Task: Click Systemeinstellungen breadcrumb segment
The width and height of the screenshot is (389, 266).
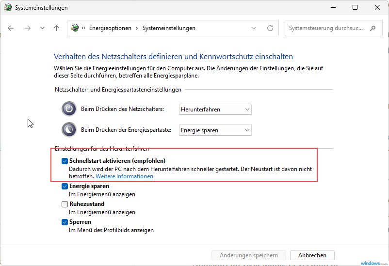Action: pyautogui.click(x=169, y=28)
